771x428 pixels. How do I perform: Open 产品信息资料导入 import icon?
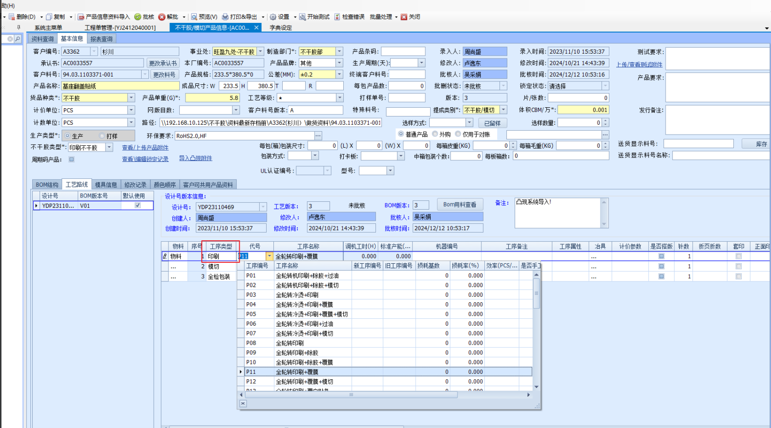(x=81, y=17)
